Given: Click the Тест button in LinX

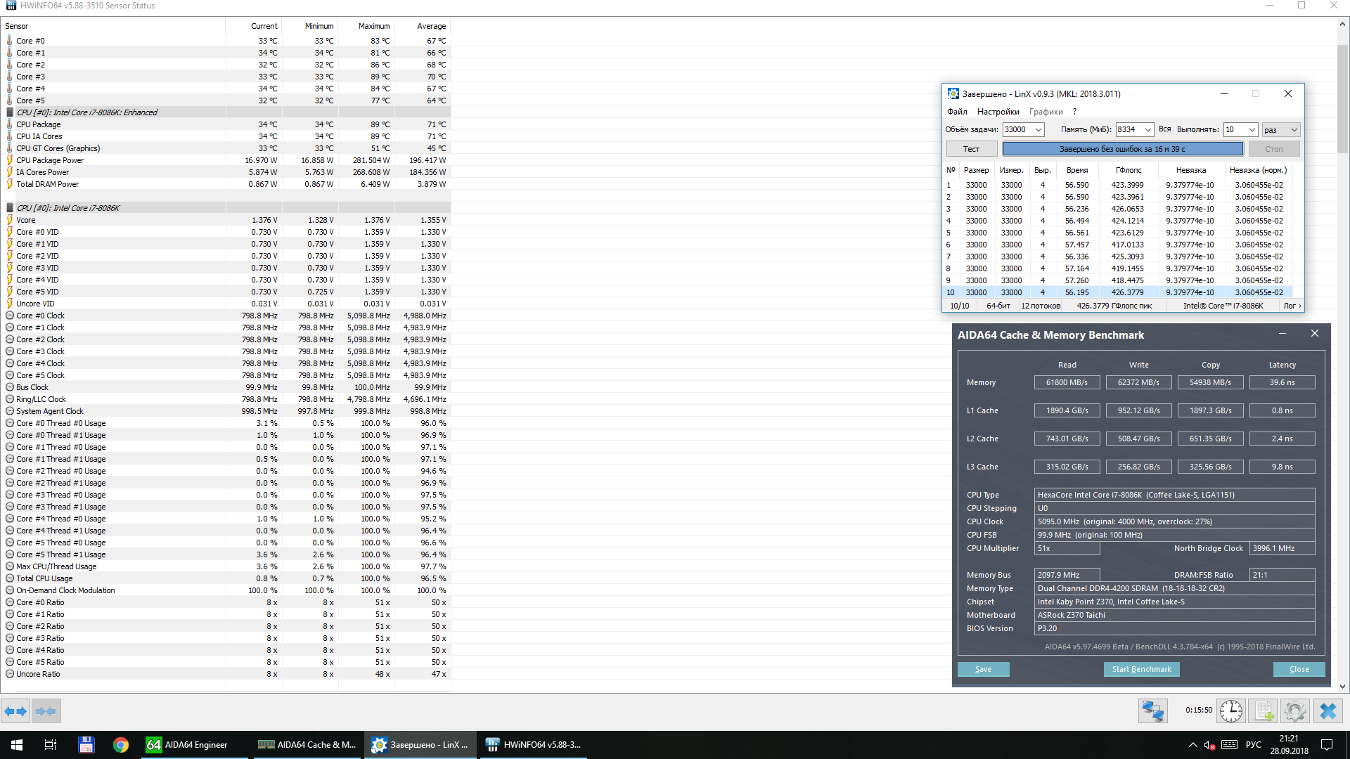Looking at the screenshot, I should pyautogui.click(x=971, y=149).
